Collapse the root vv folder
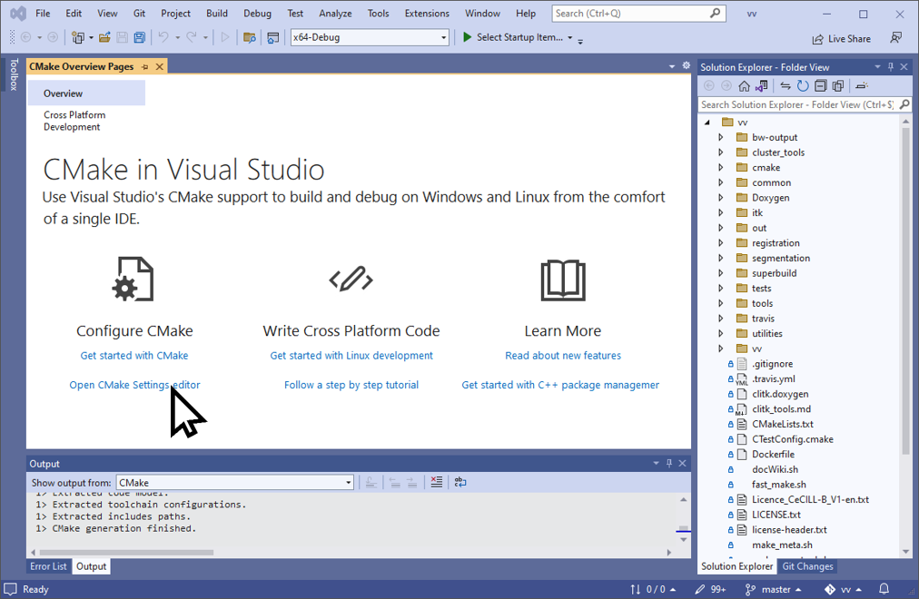Image resolution: width=919 pixels, height=599 pixels. 707,123
